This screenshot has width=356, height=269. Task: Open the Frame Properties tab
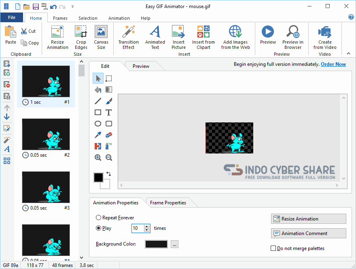(168, 203)
